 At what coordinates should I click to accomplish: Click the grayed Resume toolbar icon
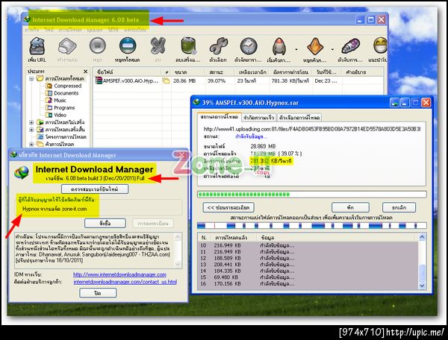(67, 46)
